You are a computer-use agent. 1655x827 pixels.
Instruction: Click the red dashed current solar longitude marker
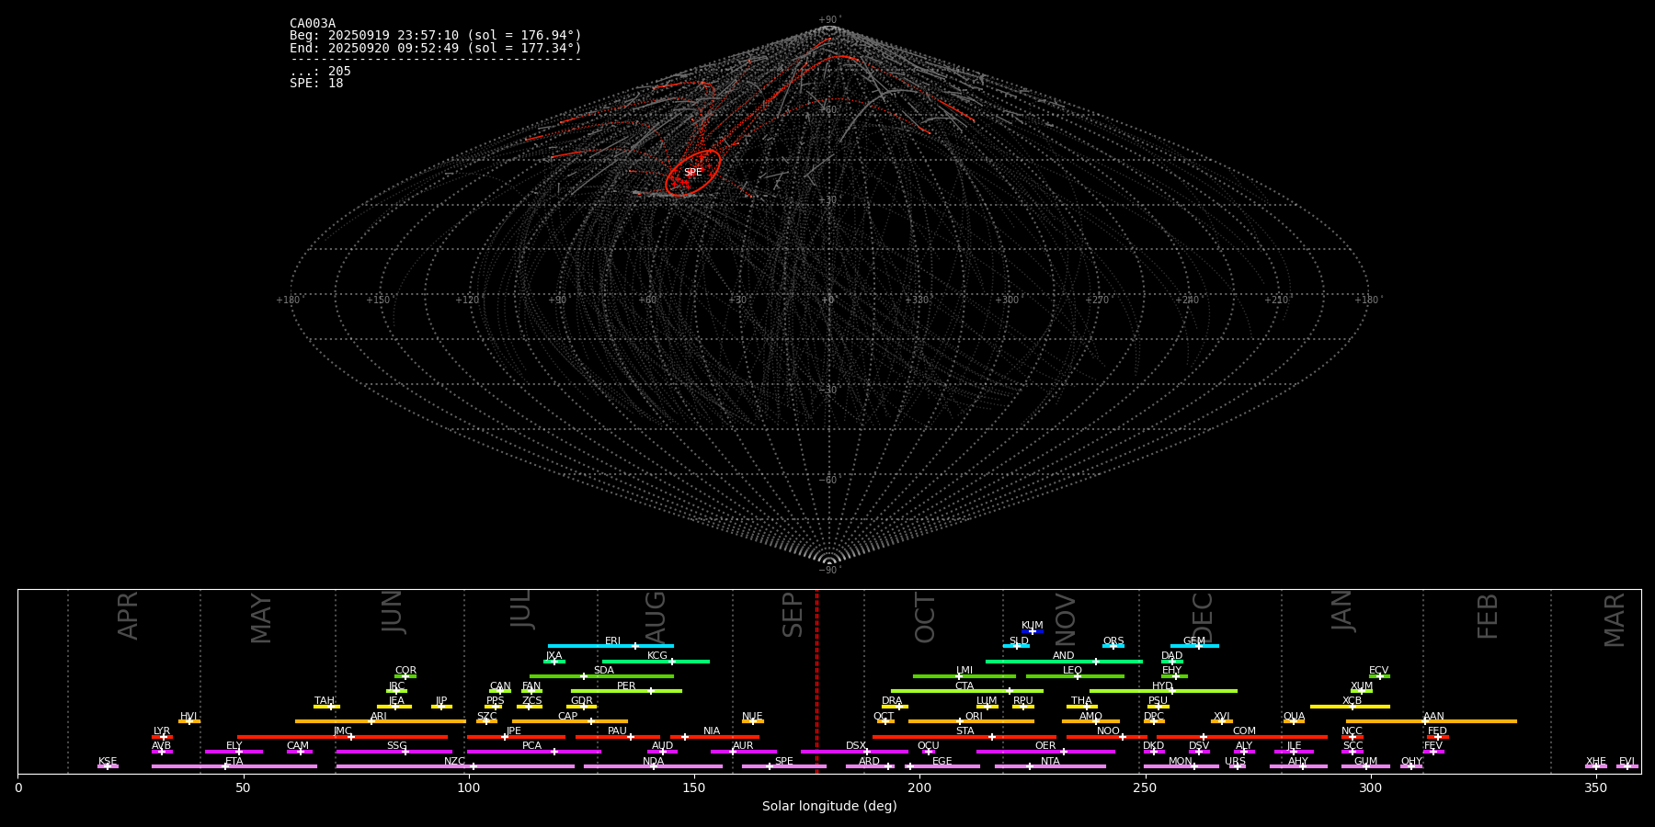pyautogui.click(x=816, y=680)
